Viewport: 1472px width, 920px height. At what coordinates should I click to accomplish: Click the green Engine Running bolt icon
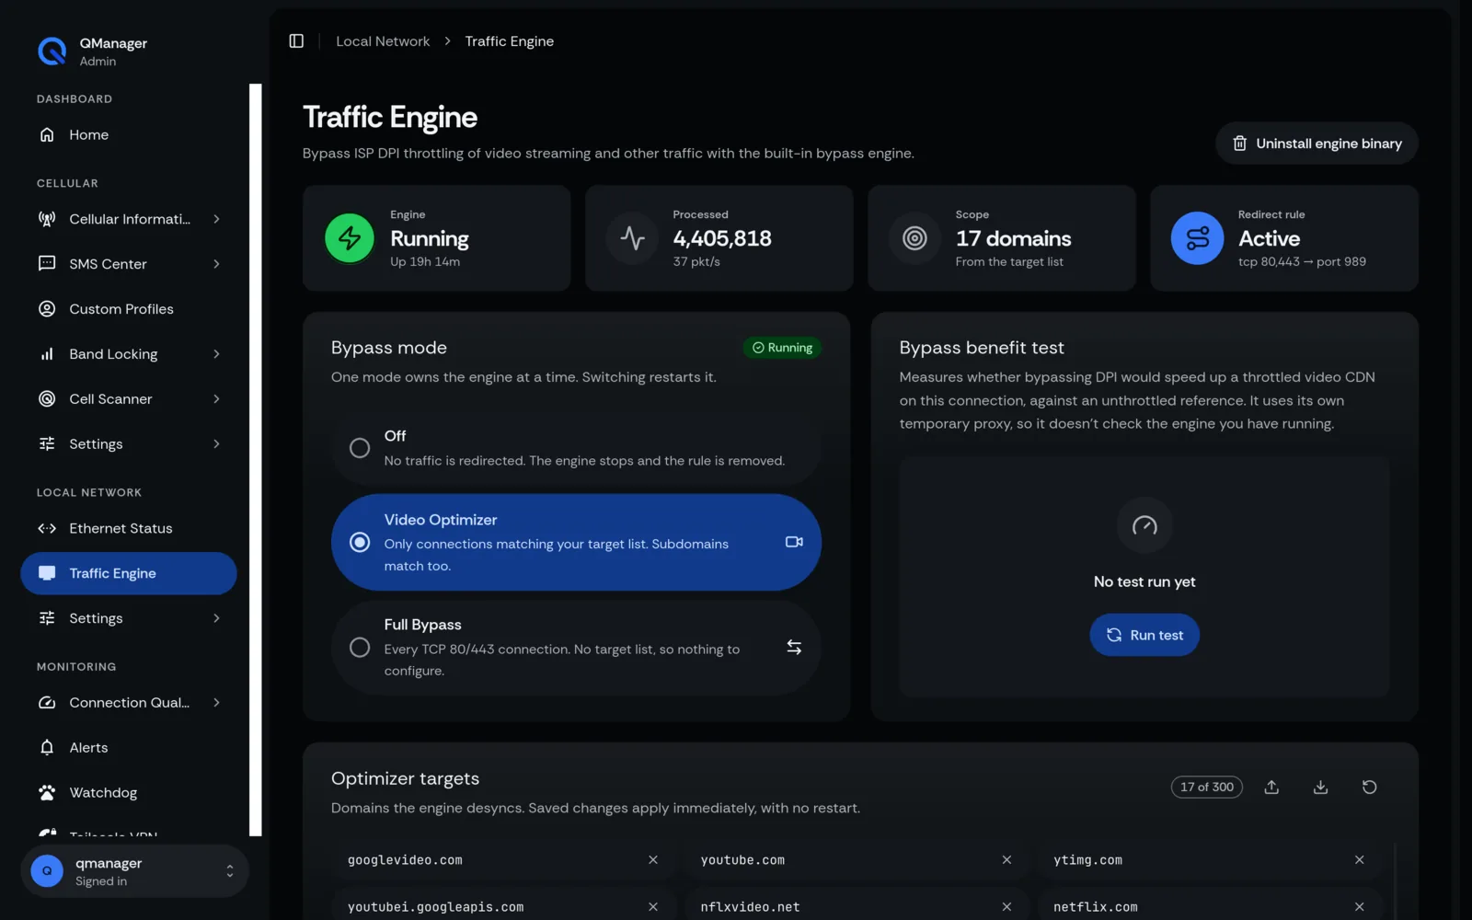pos(350,238)
